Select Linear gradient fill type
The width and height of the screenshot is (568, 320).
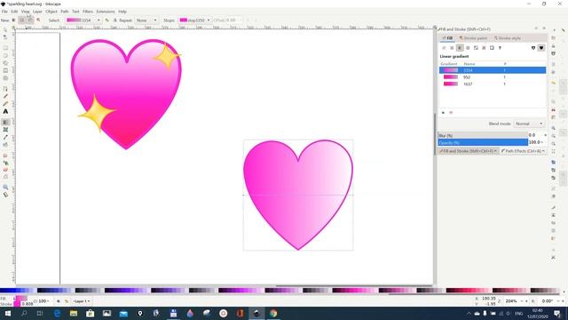pyautogui.click(x=460, y=48)
